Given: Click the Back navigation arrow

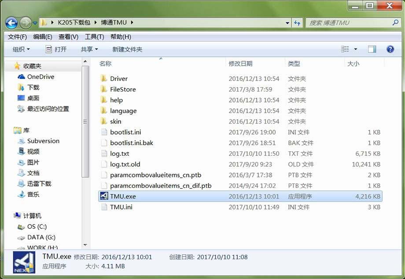Looking at the screenshot, I should pos(11,22).
